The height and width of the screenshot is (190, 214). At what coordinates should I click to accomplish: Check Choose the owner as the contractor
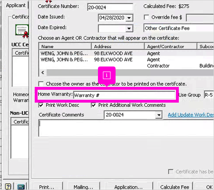pos(41,84)
